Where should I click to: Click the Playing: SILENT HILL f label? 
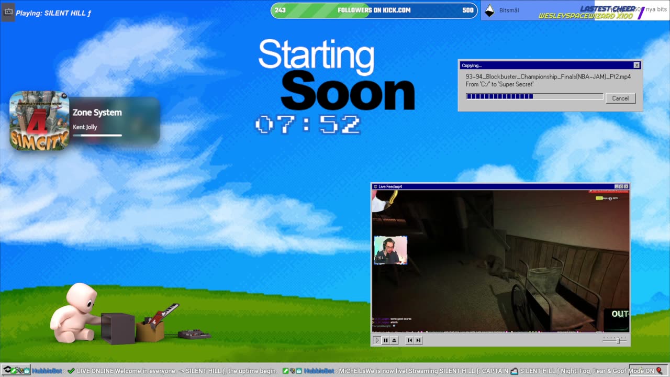pos(53,13)
